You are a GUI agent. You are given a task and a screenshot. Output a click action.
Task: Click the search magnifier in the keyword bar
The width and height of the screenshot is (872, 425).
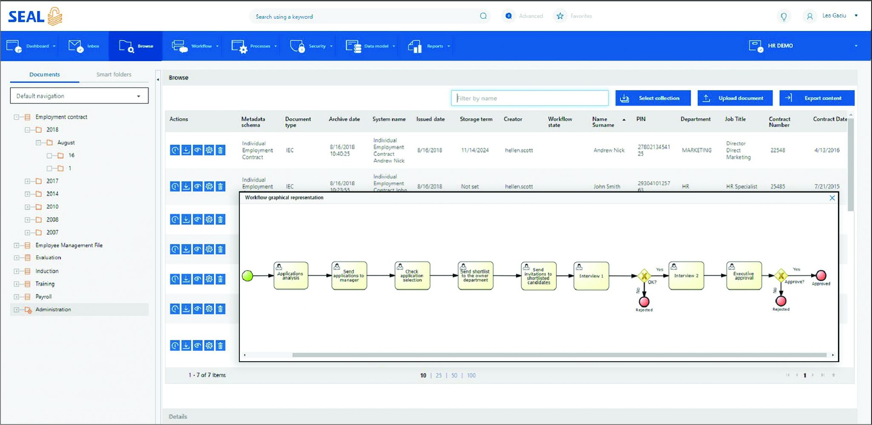coord(483,16)
